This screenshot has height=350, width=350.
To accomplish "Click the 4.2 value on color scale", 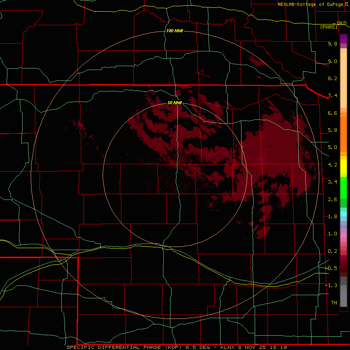I will pyautogui.click(x=332, y=165).
